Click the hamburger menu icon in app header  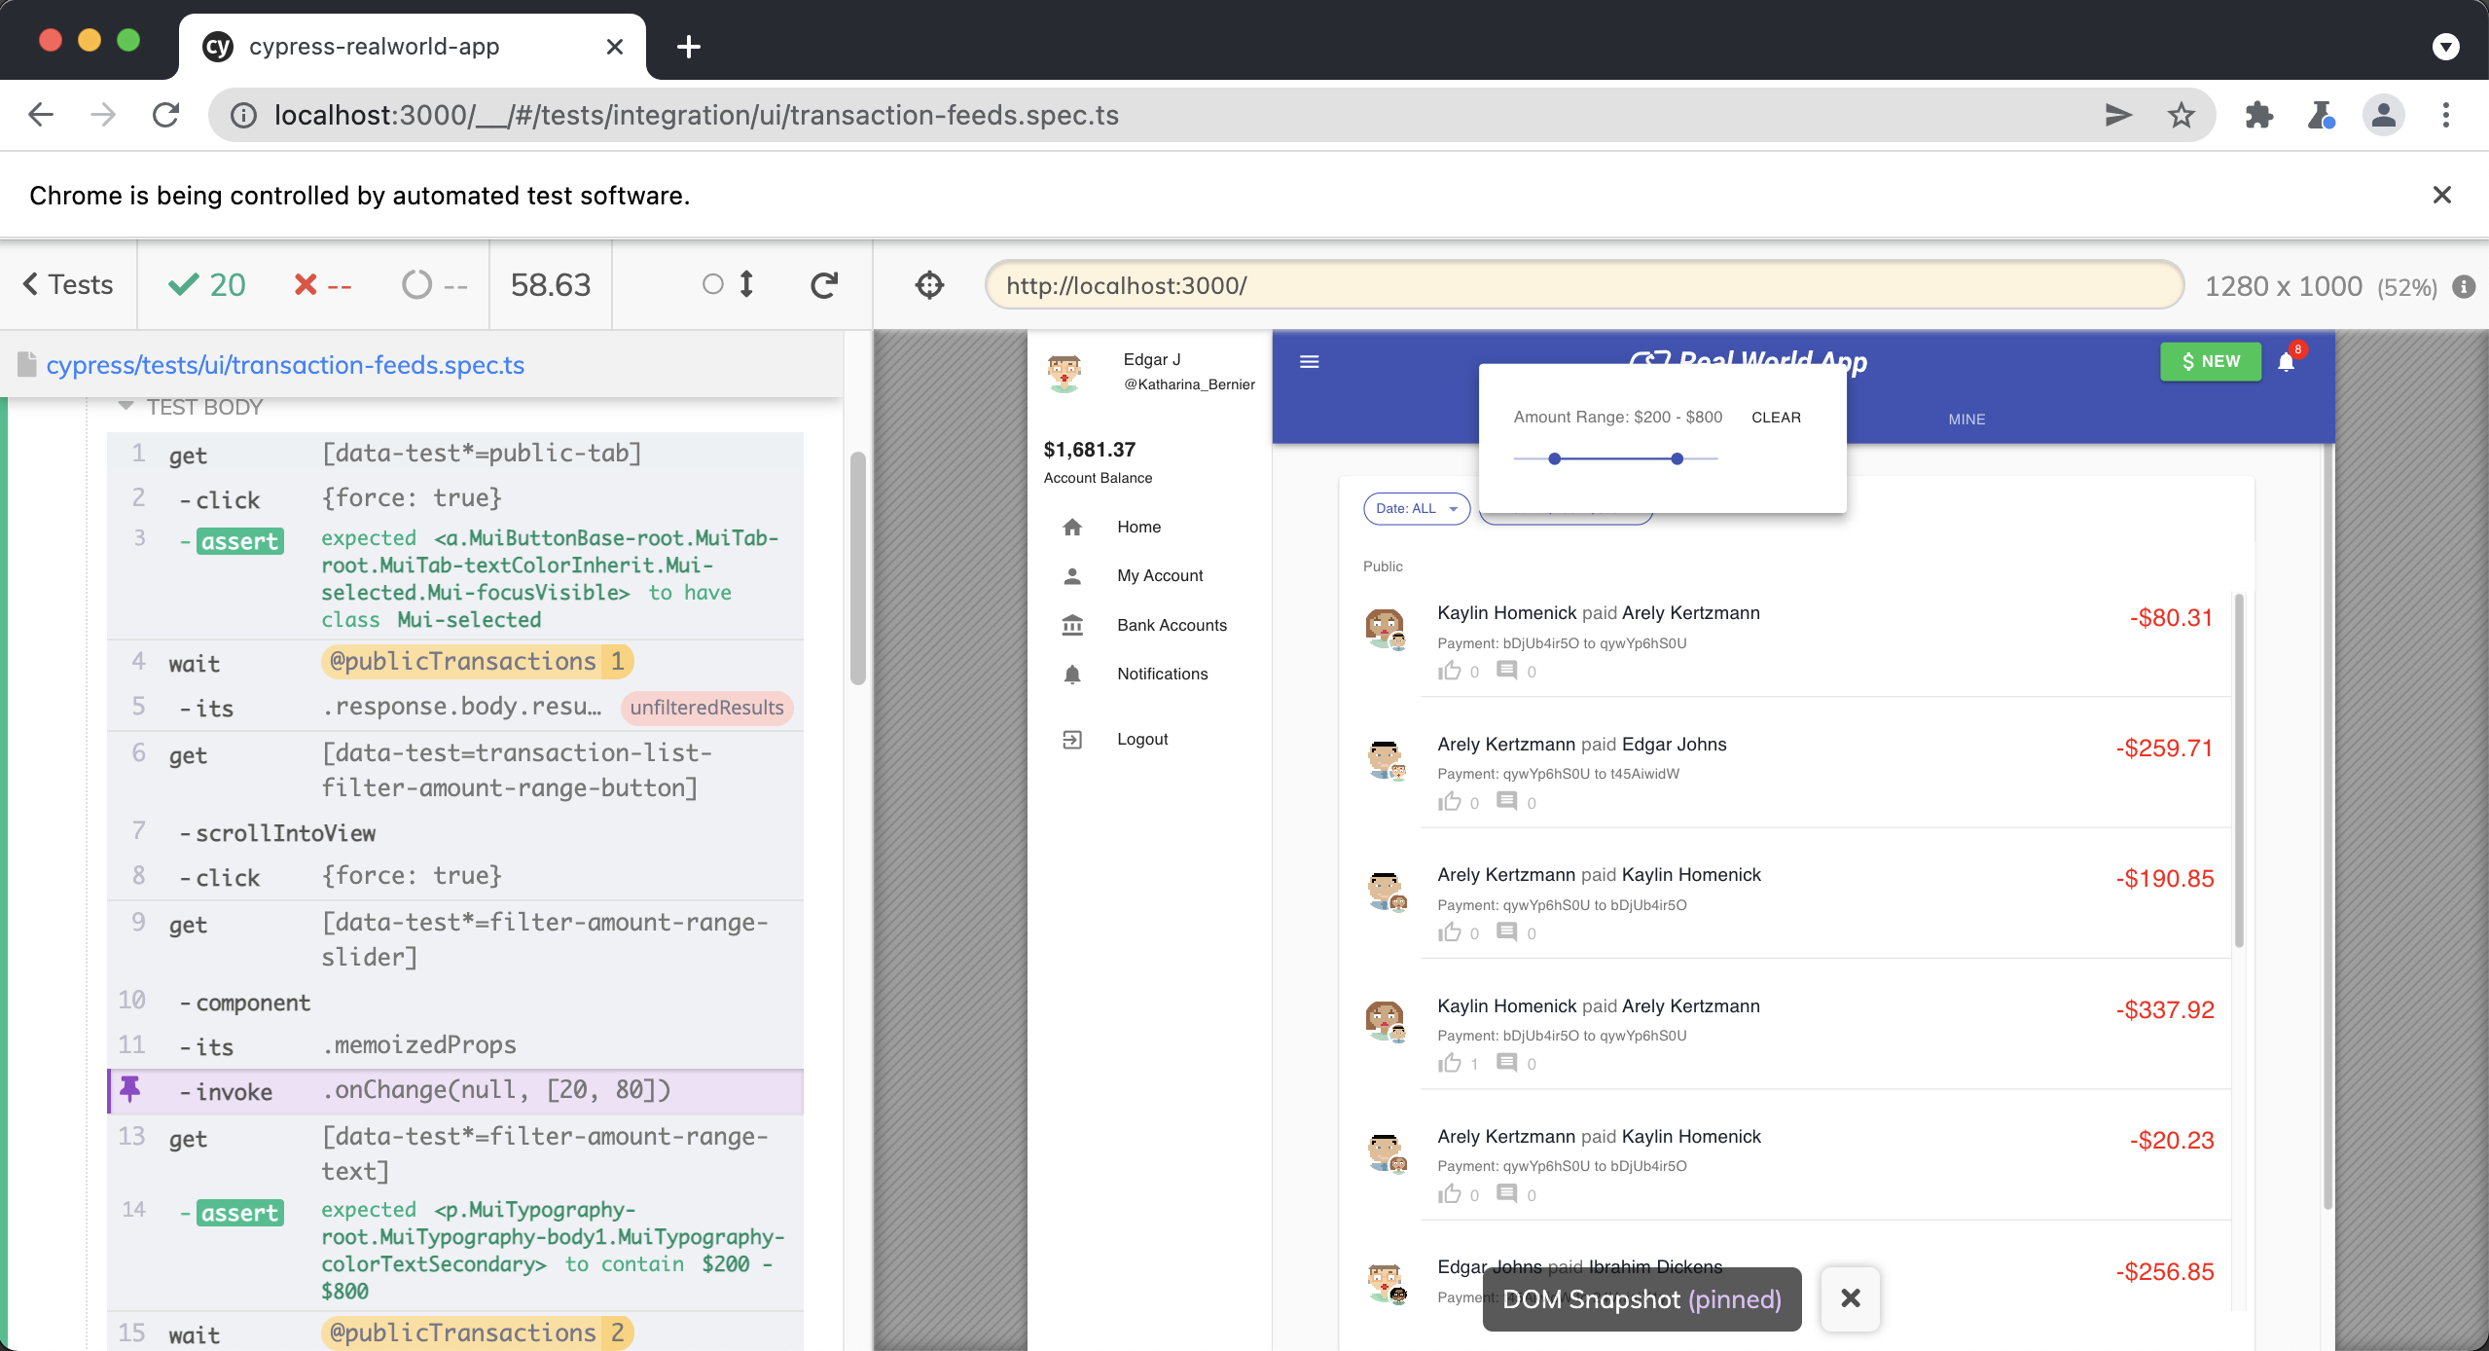pos(1310,362)
